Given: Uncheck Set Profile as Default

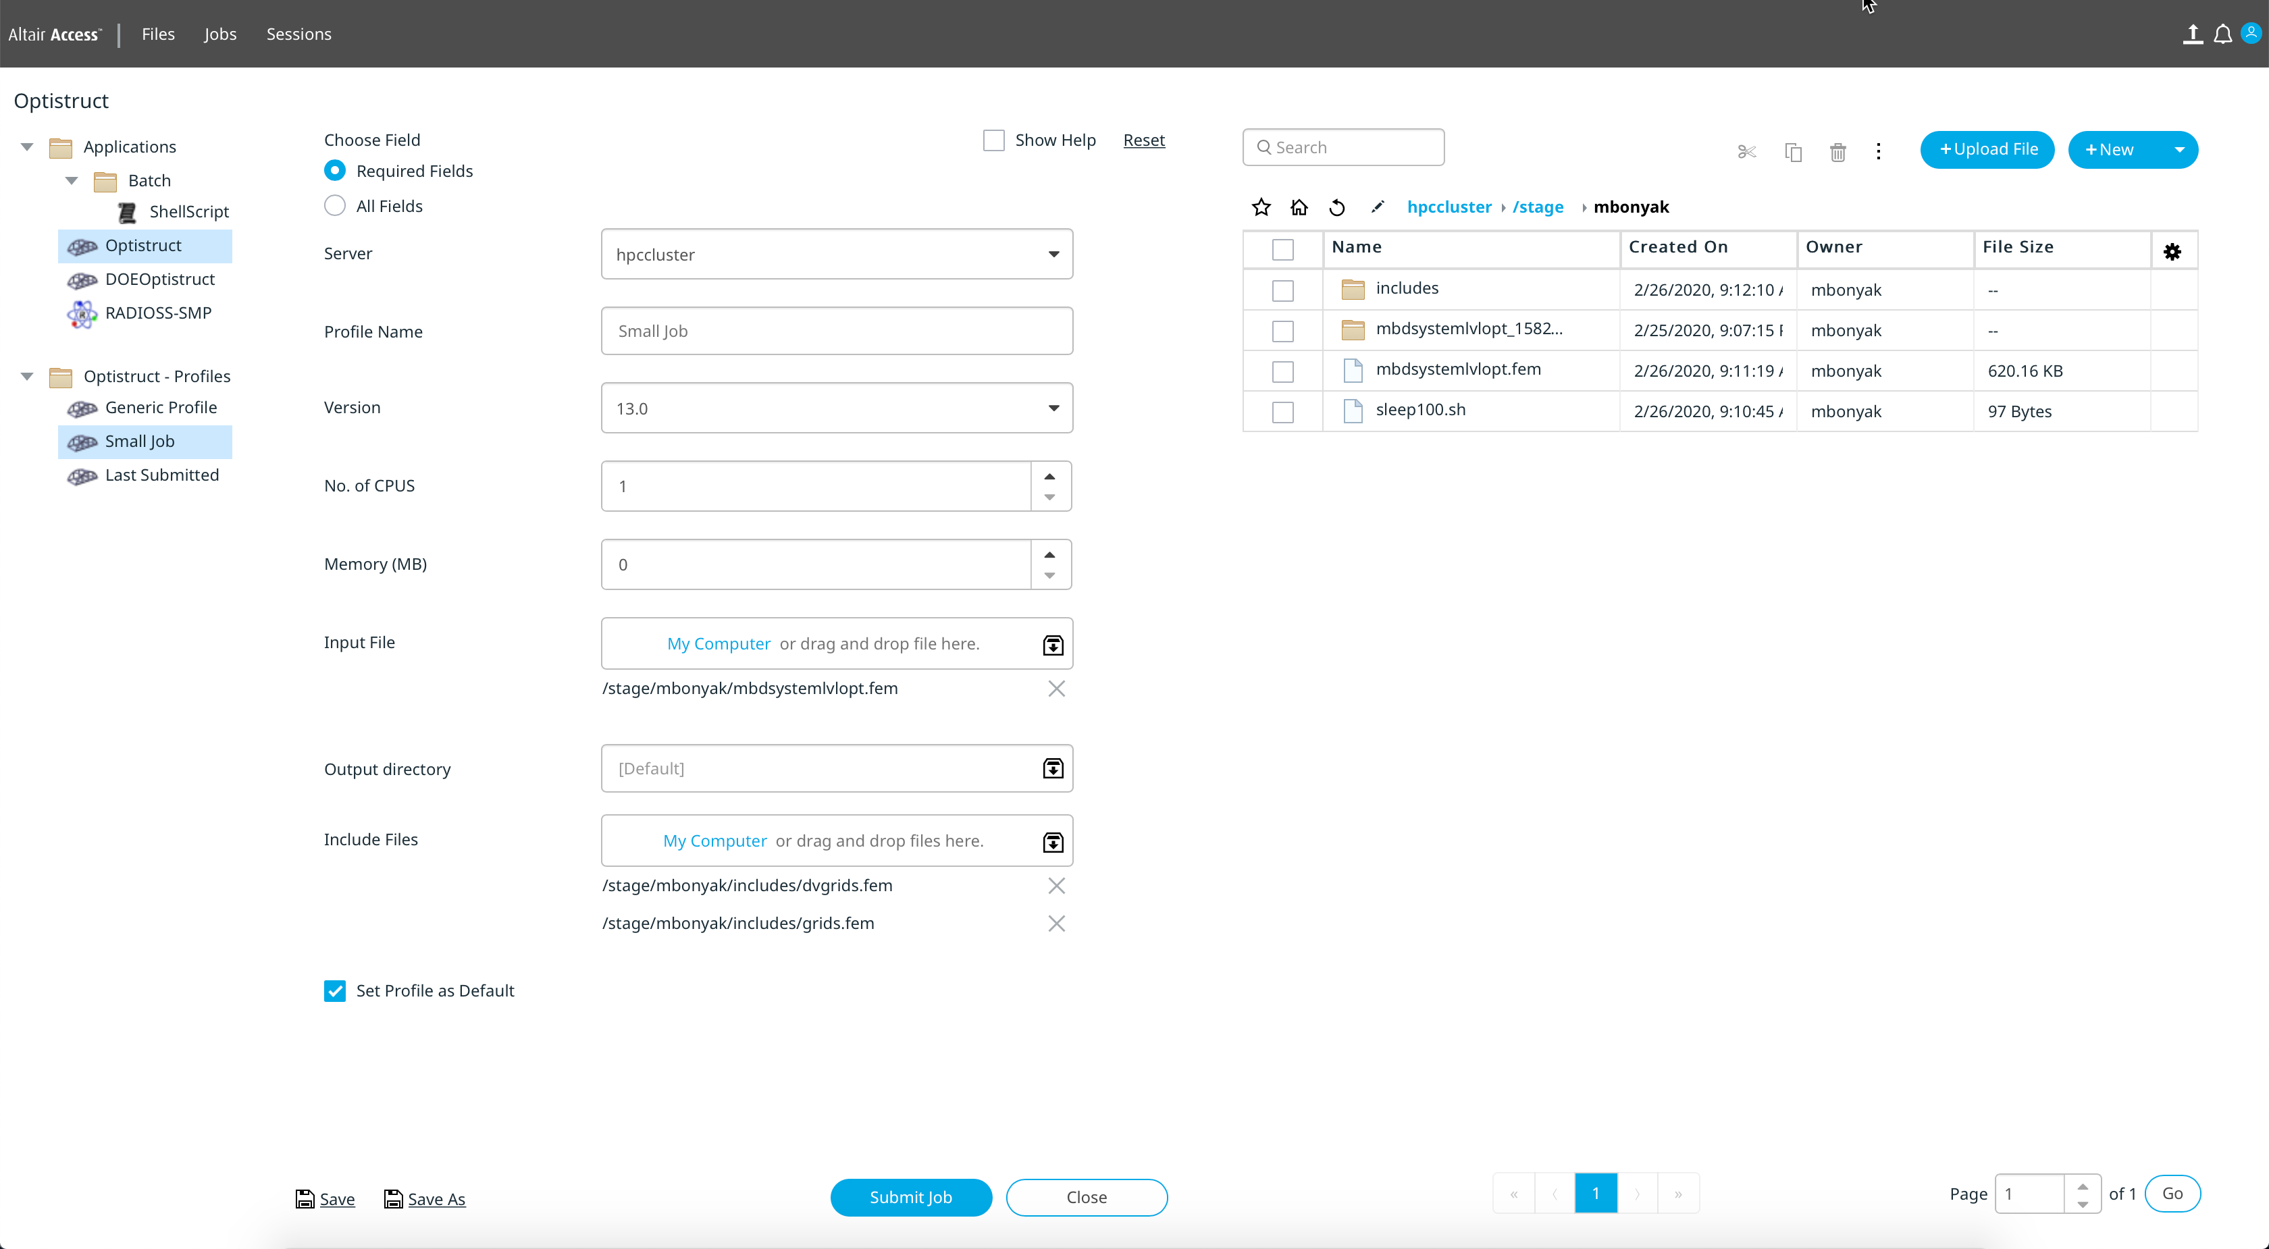Looking at the screenshot, I should coord(335,991).
